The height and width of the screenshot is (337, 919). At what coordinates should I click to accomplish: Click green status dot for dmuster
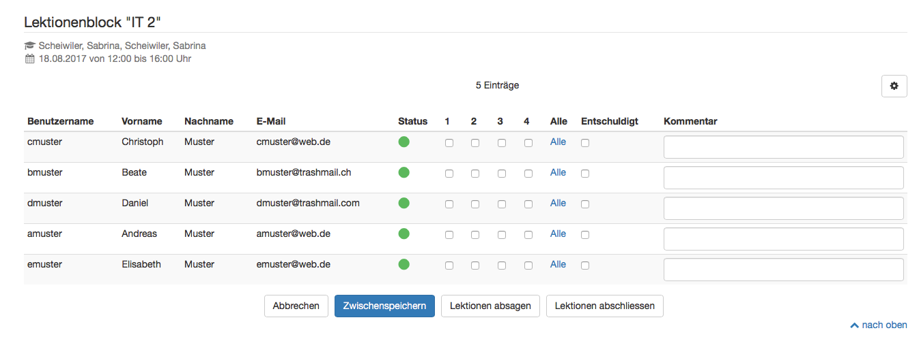tap(404, 204)
